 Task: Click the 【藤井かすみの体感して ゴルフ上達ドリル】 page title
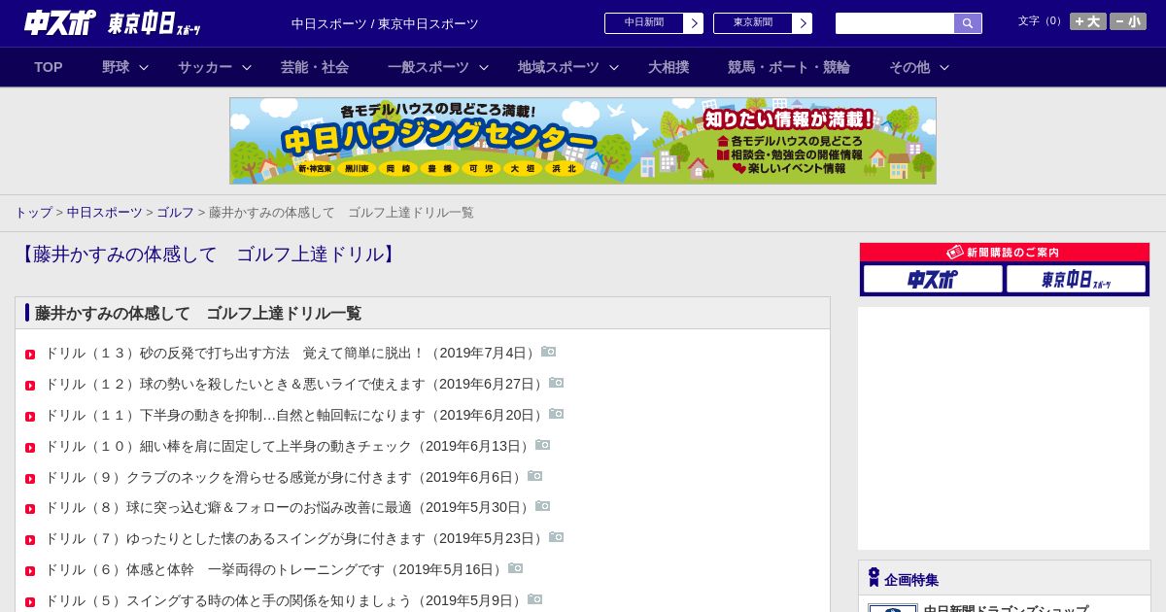click(208, 255)
